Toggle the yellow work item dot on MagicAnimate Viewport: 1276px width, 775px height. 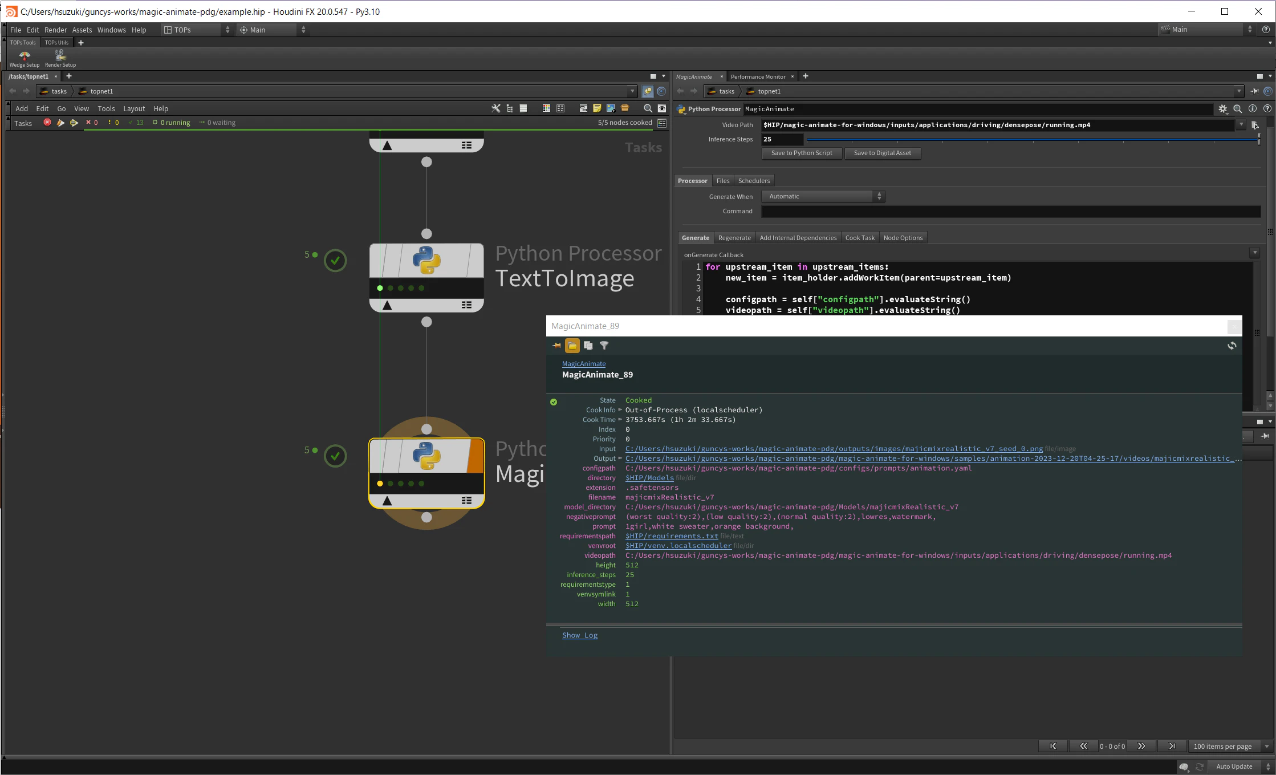[380, 484]
